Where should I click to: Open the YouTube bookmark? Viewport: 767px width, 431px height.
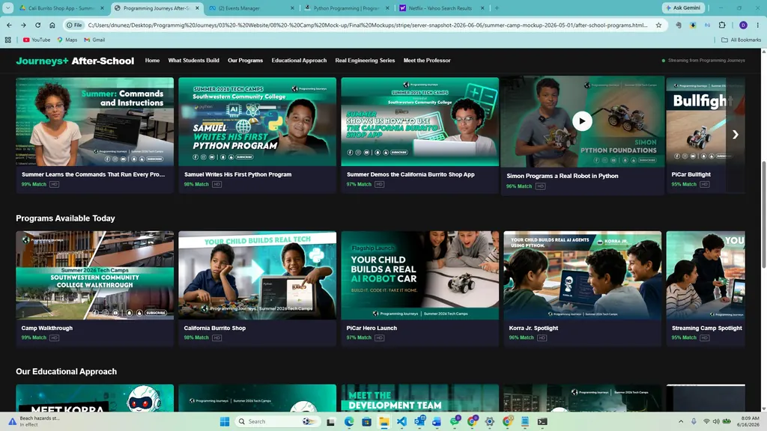37,40
